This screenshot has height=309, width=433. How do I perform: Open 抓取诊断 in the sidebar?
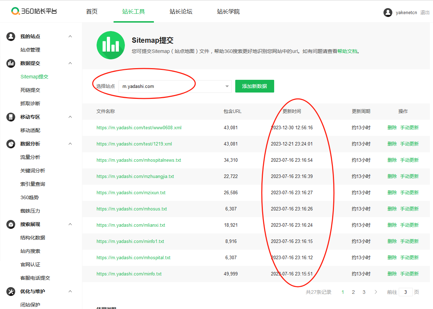(30, 103)
